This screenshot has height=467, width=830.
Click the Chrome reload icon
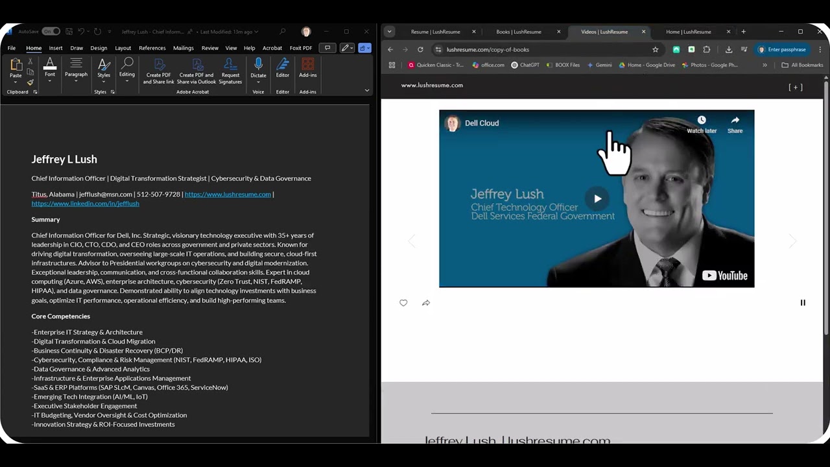(x=420, y=49)
